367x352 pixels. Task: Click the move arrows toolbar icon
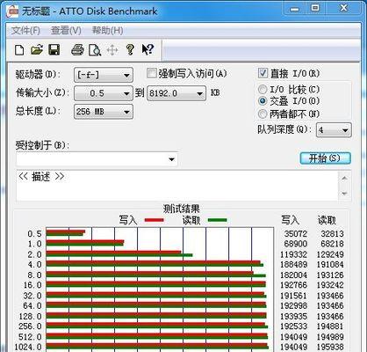click(112, 50)
